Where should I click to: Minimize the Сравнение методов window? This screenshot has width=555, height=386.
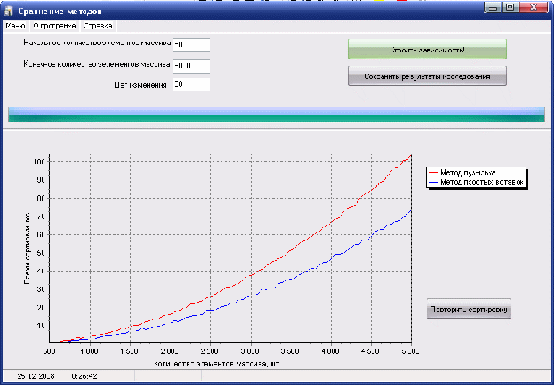[x=493, y=7]
